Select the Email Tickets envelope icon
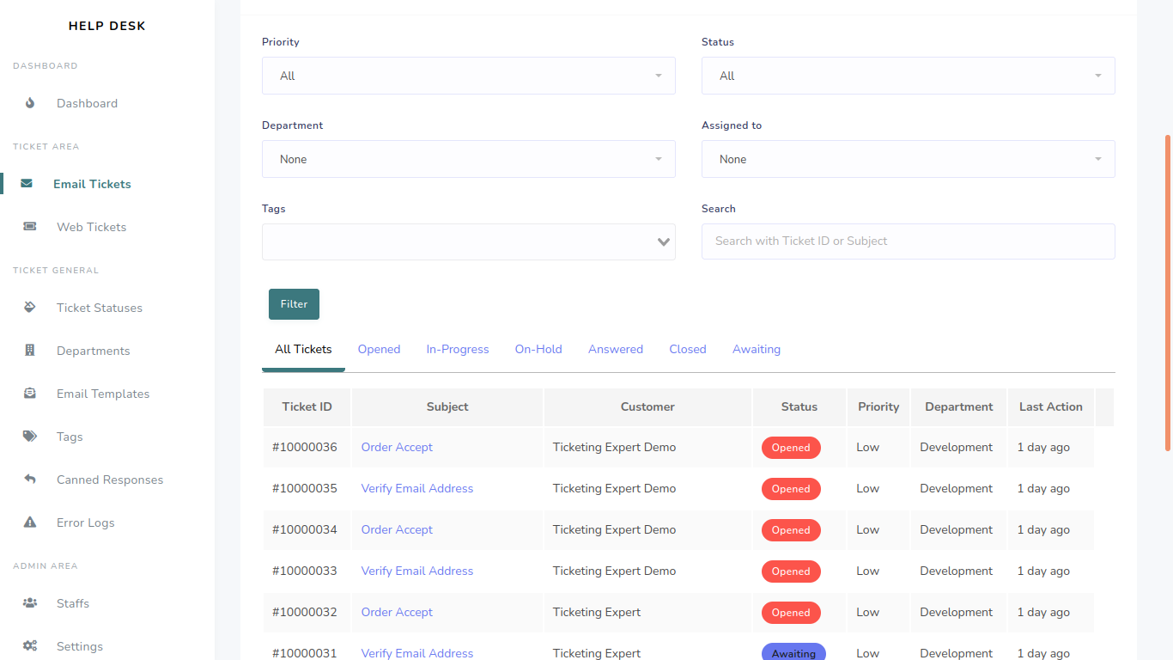The height and width of the screenshot is (660, 1173). point(27,183)
